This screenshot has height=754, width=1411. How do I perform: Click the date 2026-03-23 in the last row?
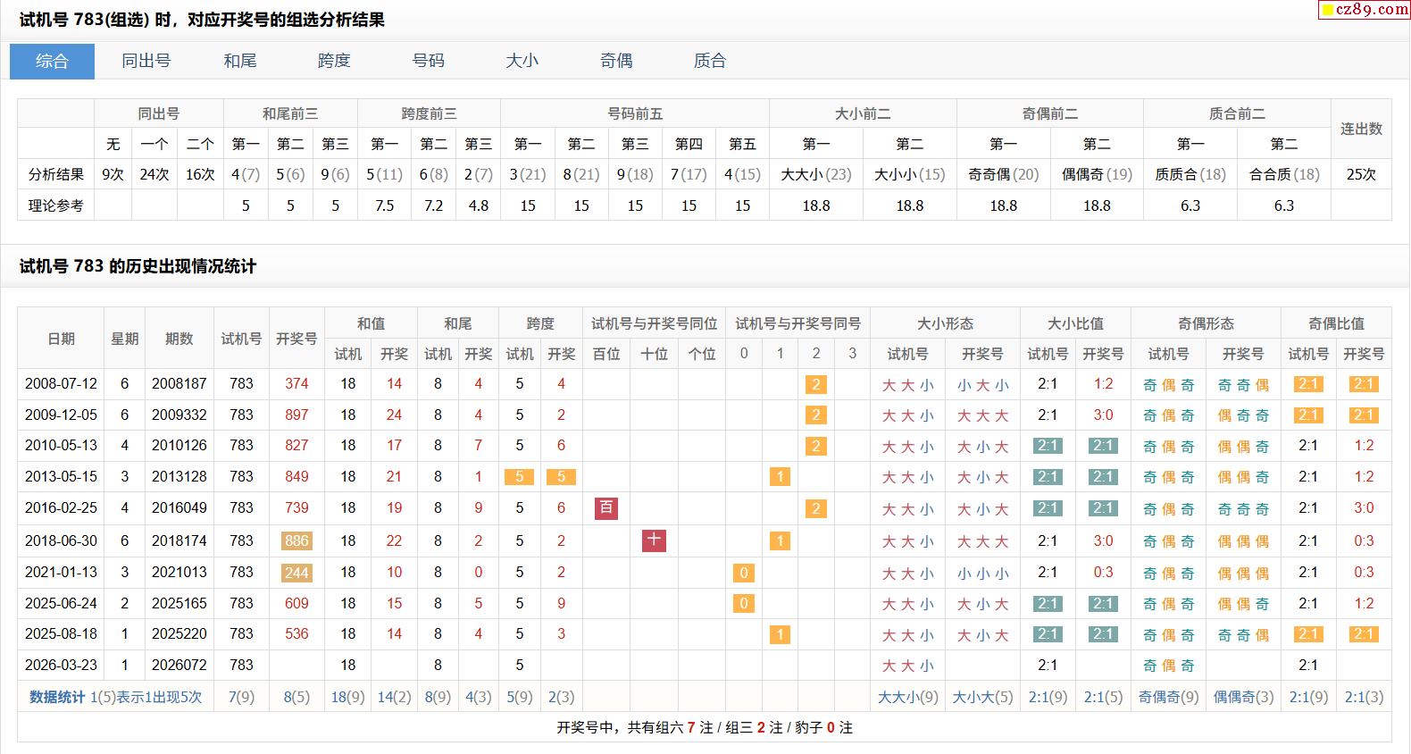(x=61, y=665)
